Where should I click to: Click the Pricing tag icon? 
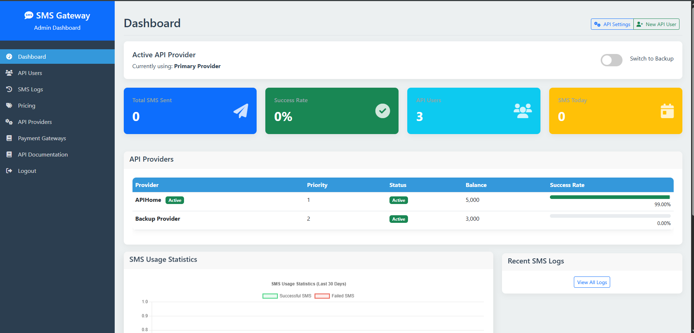pos(9,105)
